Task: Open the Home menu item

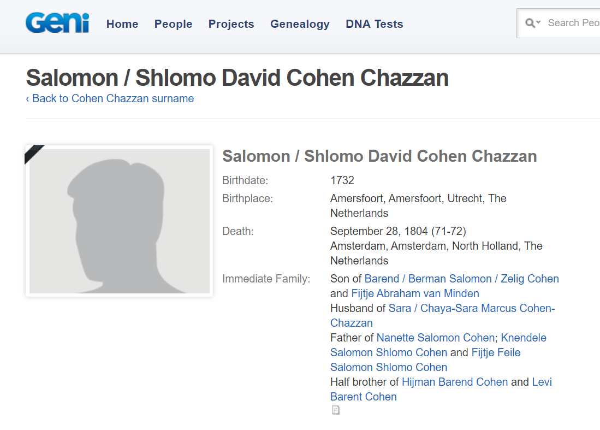Action: 122,24
